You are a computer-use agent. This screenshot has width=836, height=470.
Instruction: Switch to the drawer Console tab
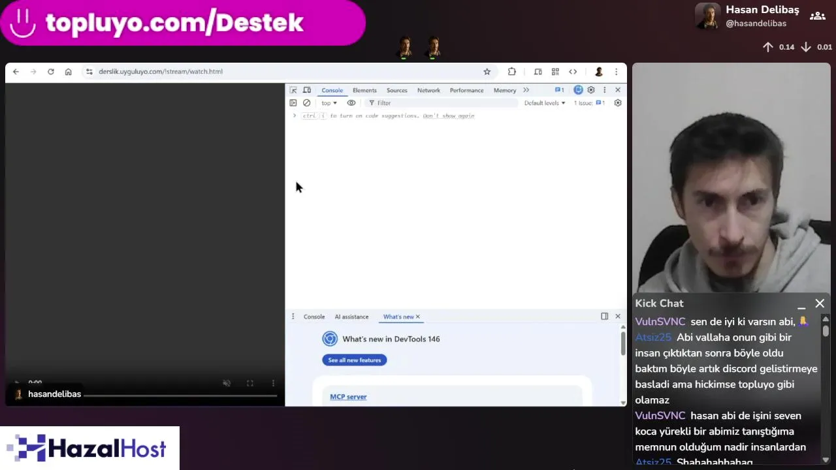point(314,317)
